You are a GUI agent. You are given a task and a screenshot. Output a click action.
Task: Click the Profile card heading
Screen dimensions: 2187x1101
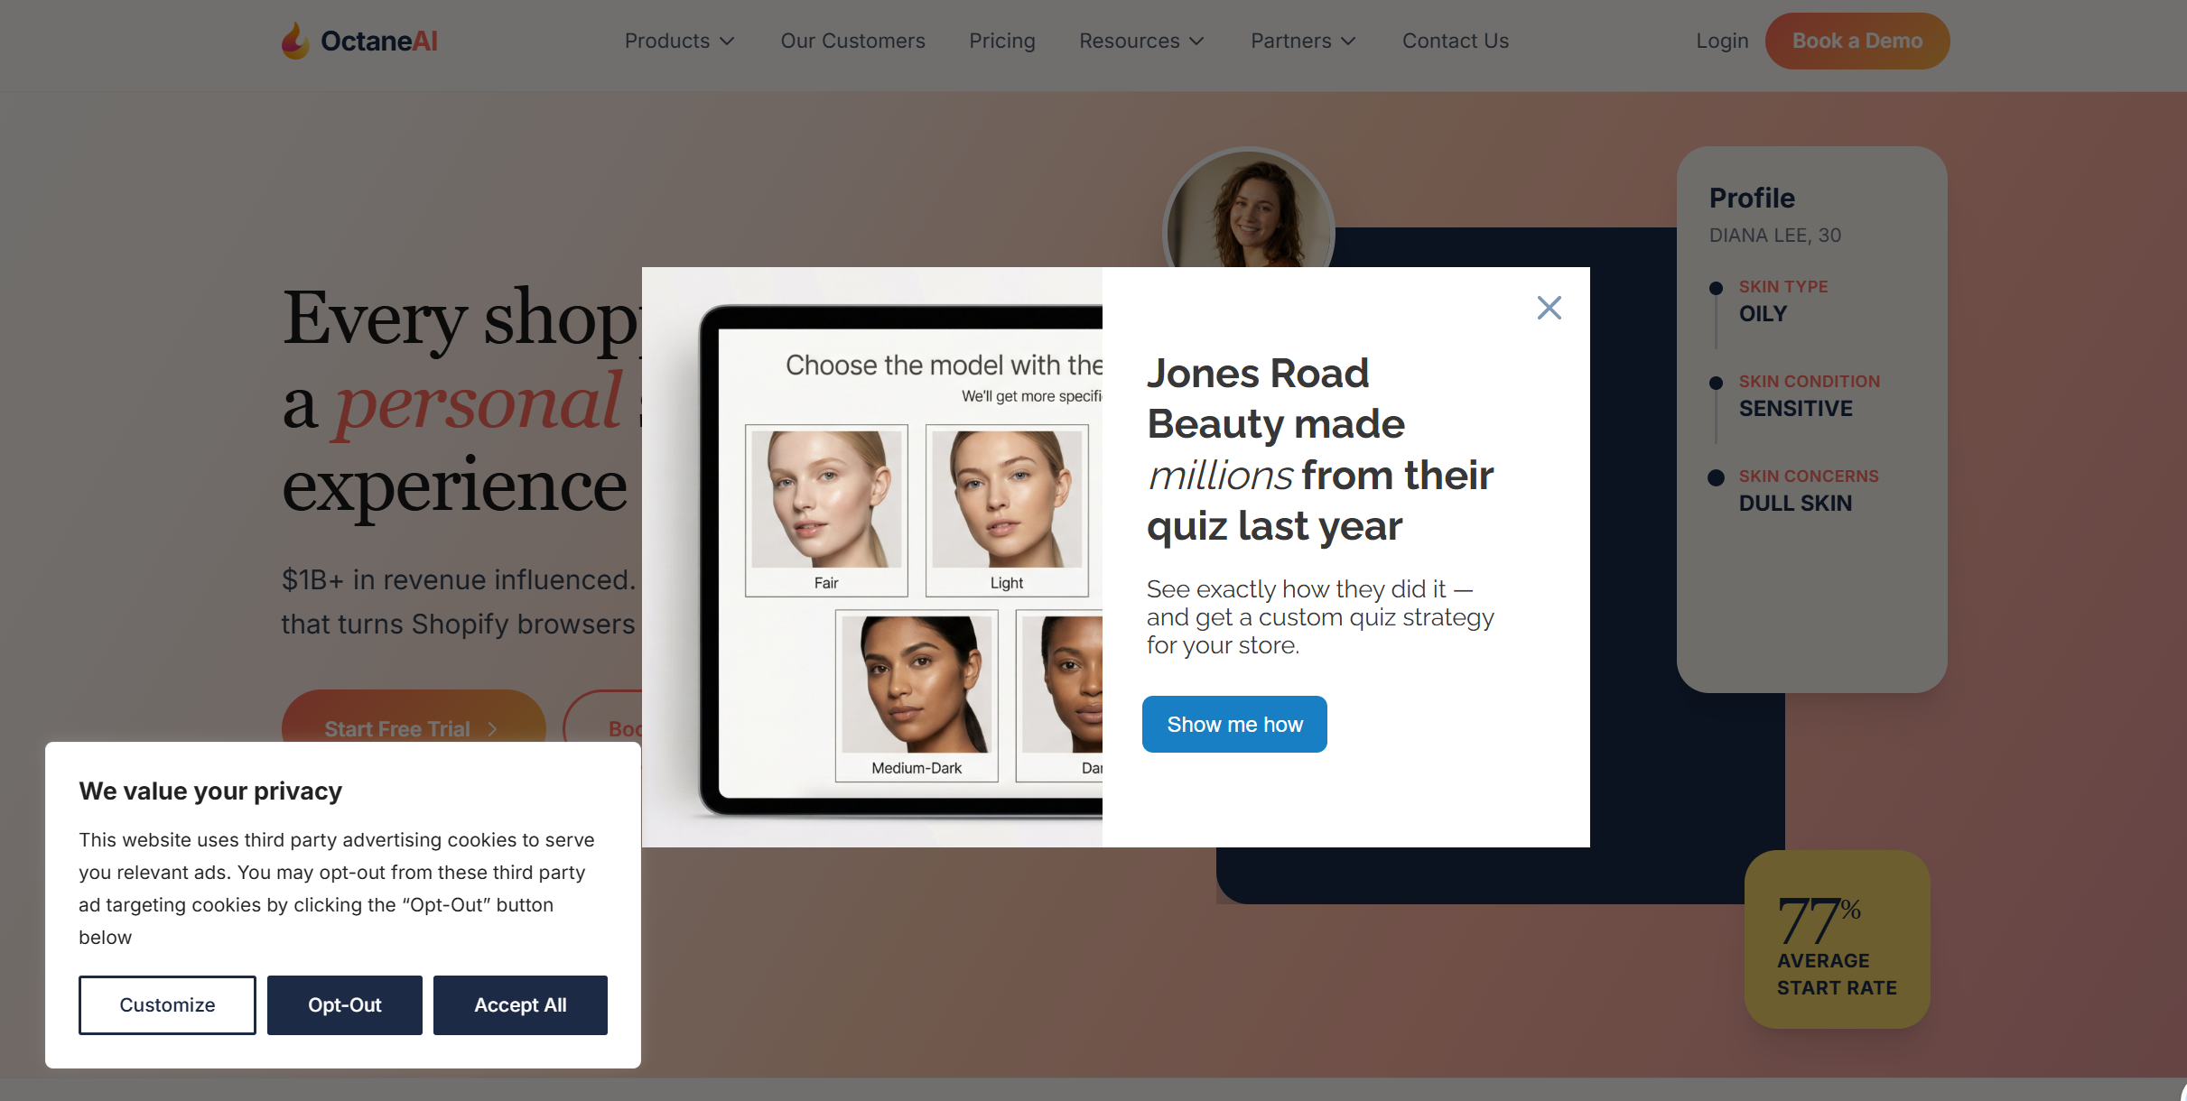pos(1752,198)
